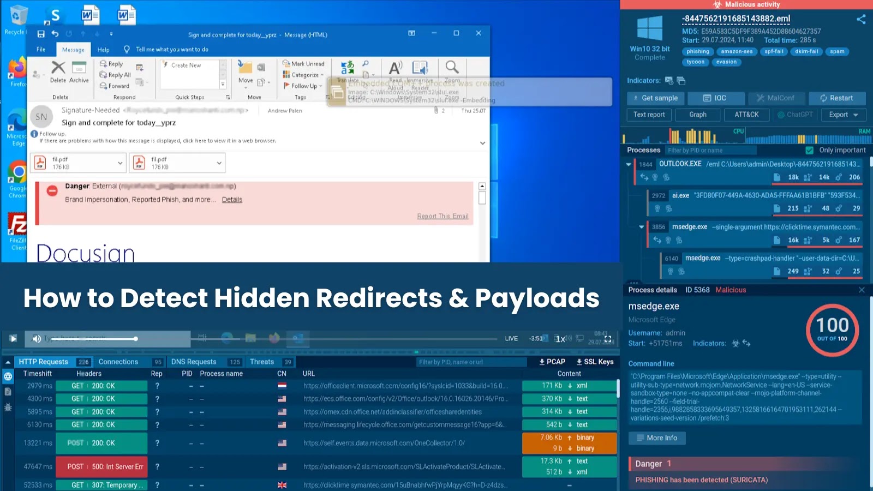Viewport: 873px width, 491px height.
Task: Collapse the OUTLOOK.EXE process tree entry
Action: pos(629,163)
